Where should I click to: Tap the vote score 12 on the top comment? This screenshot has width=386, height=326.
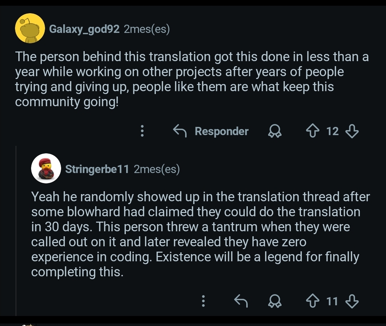(x=332, y=131)
